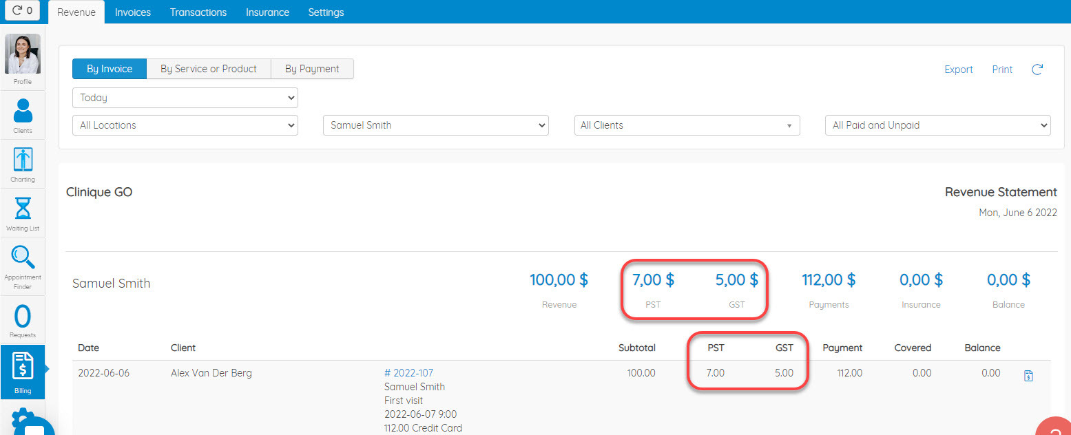The height and width of the screenshot is (435, 1071).
Task: Click the 112,00 $ Payments total
Action: click(x=829, y=279)
